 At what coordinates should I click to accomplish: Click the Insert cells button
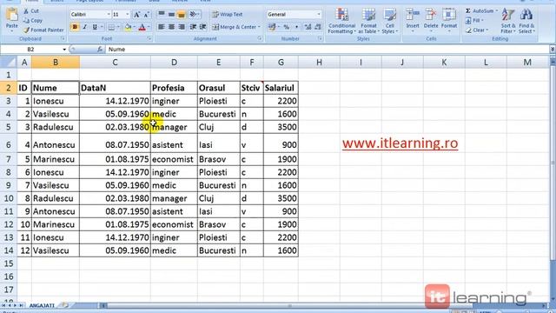click(413, 21)
